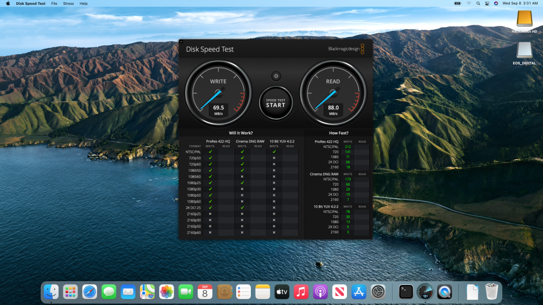Viewport: 543px width, 305px height.
Task: Click the 'How Fast?' heading
Action: click(x=339, y=133)
